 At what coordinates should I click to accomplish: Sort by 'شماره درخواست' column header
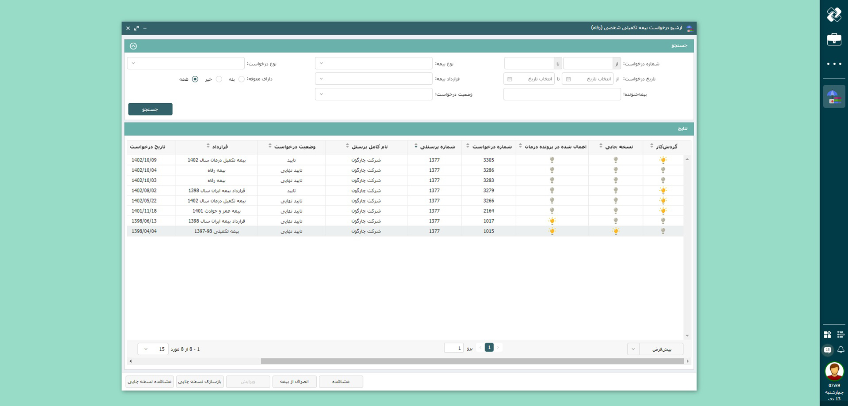coord(491,147)
